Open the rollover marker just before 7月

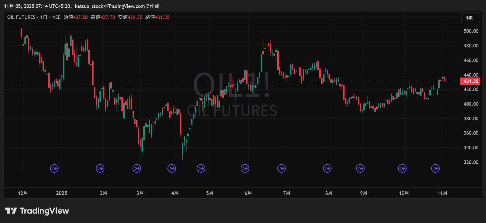coord(281,169)
